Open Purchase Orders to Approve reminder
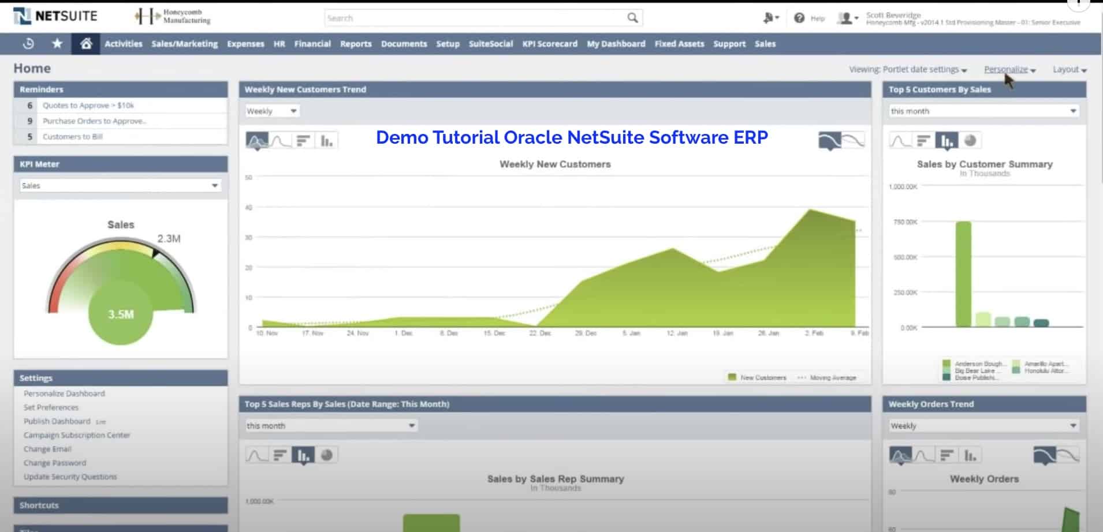The image size is (1103, 532). click(95, 121)
